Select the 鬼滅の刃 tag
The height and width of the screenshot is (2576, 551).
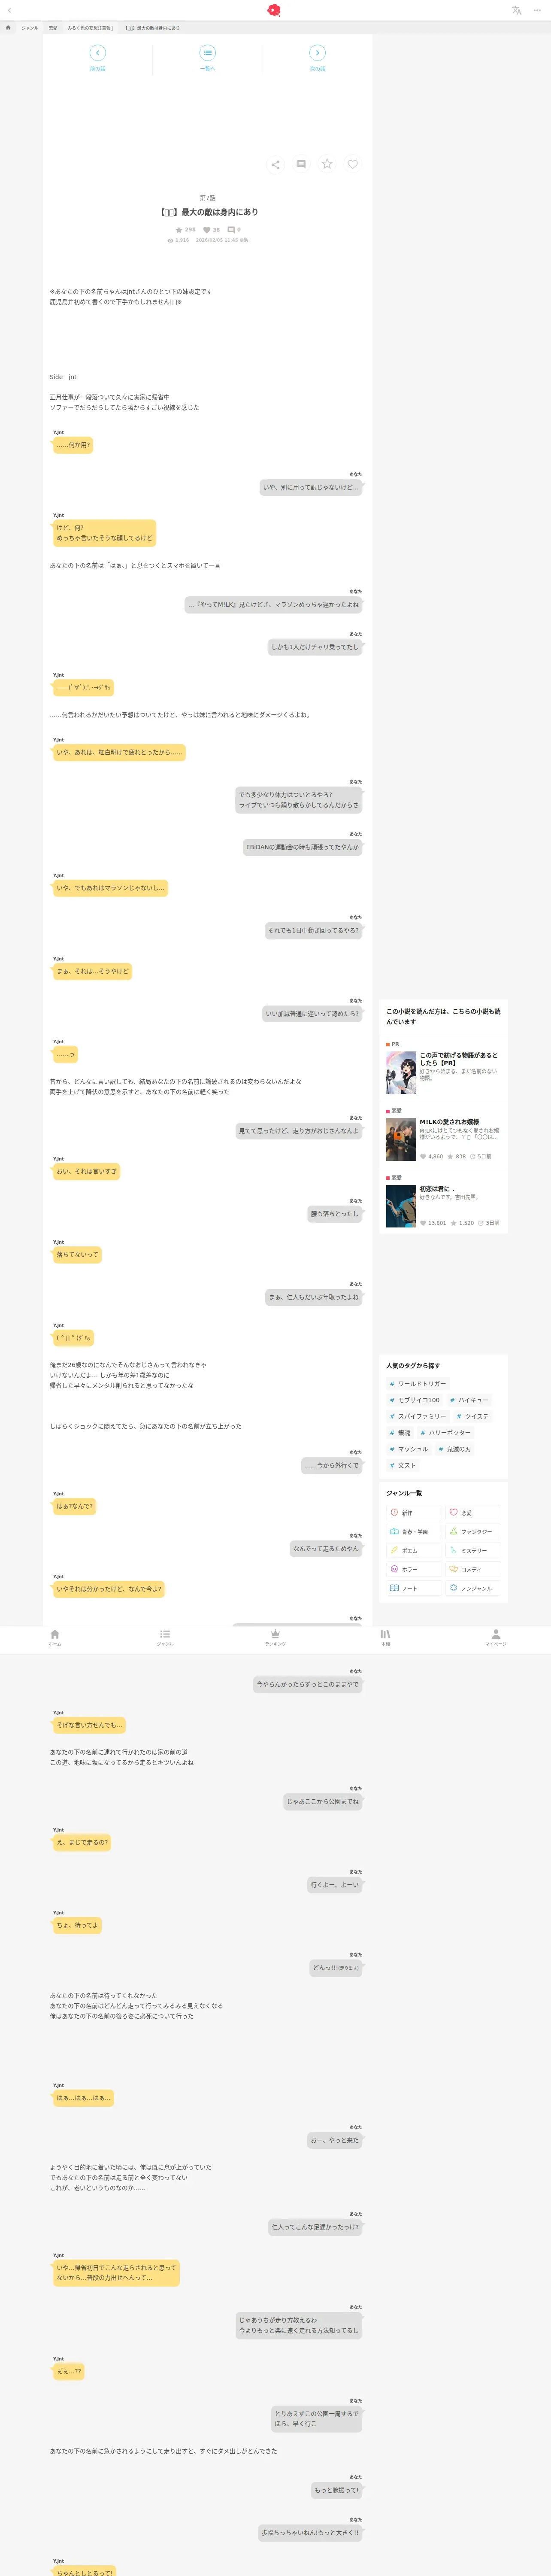[x=455, y=1449]
